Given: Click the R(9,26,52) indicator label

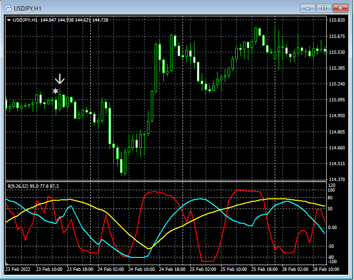Looking at the screenshot, I should pos(18,185).
